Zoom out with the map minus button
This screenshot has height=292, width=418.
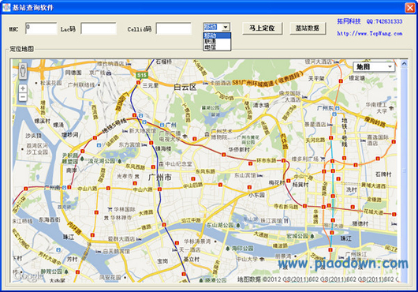23,97
